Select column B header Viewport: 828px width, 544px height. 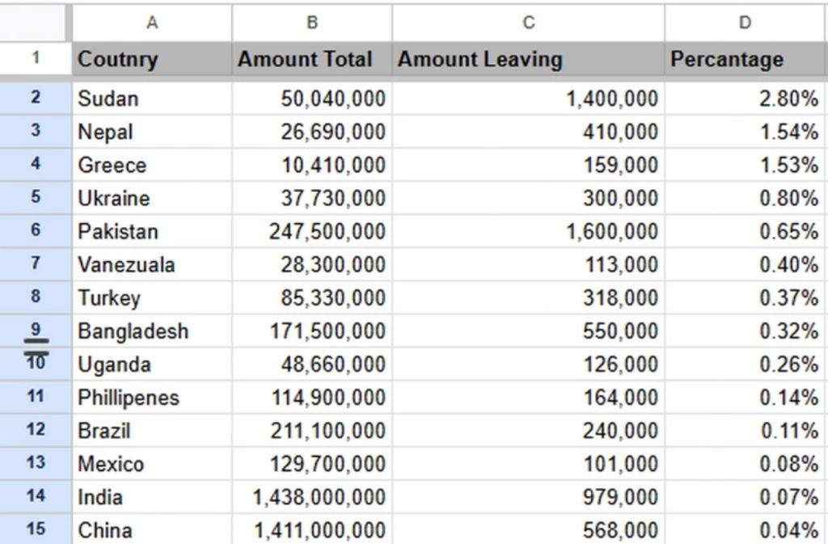coord(312,22)
